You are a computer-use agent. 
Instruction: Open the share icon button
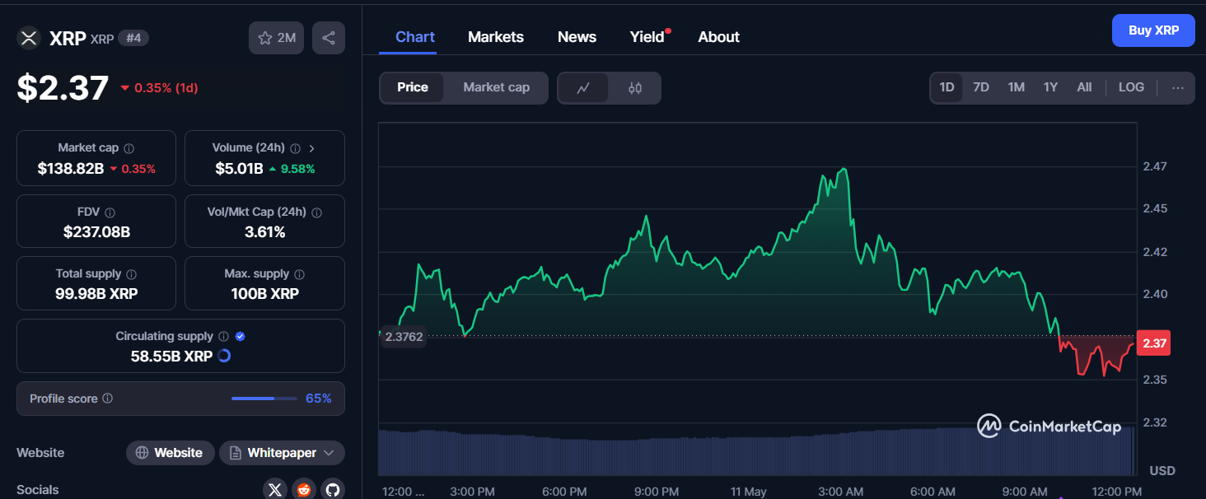point(329,38)
